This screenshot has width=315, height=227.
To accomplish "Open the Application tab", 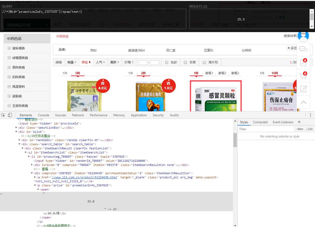I will (x=139, y=115).
